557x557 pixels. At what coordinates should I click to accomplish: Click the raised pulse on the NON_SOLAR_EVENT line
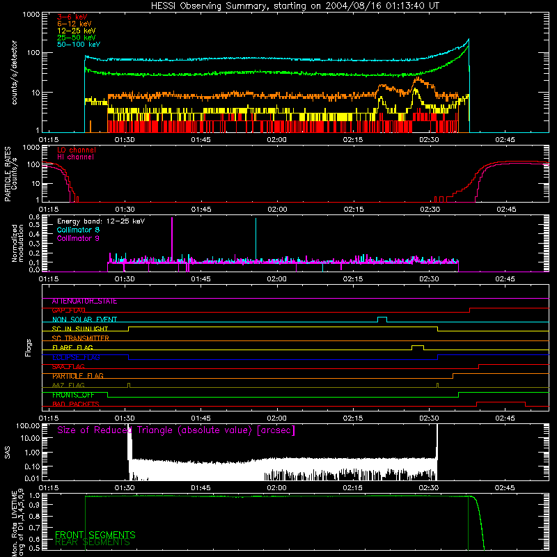pyautogui.click(x=382, y=320)
